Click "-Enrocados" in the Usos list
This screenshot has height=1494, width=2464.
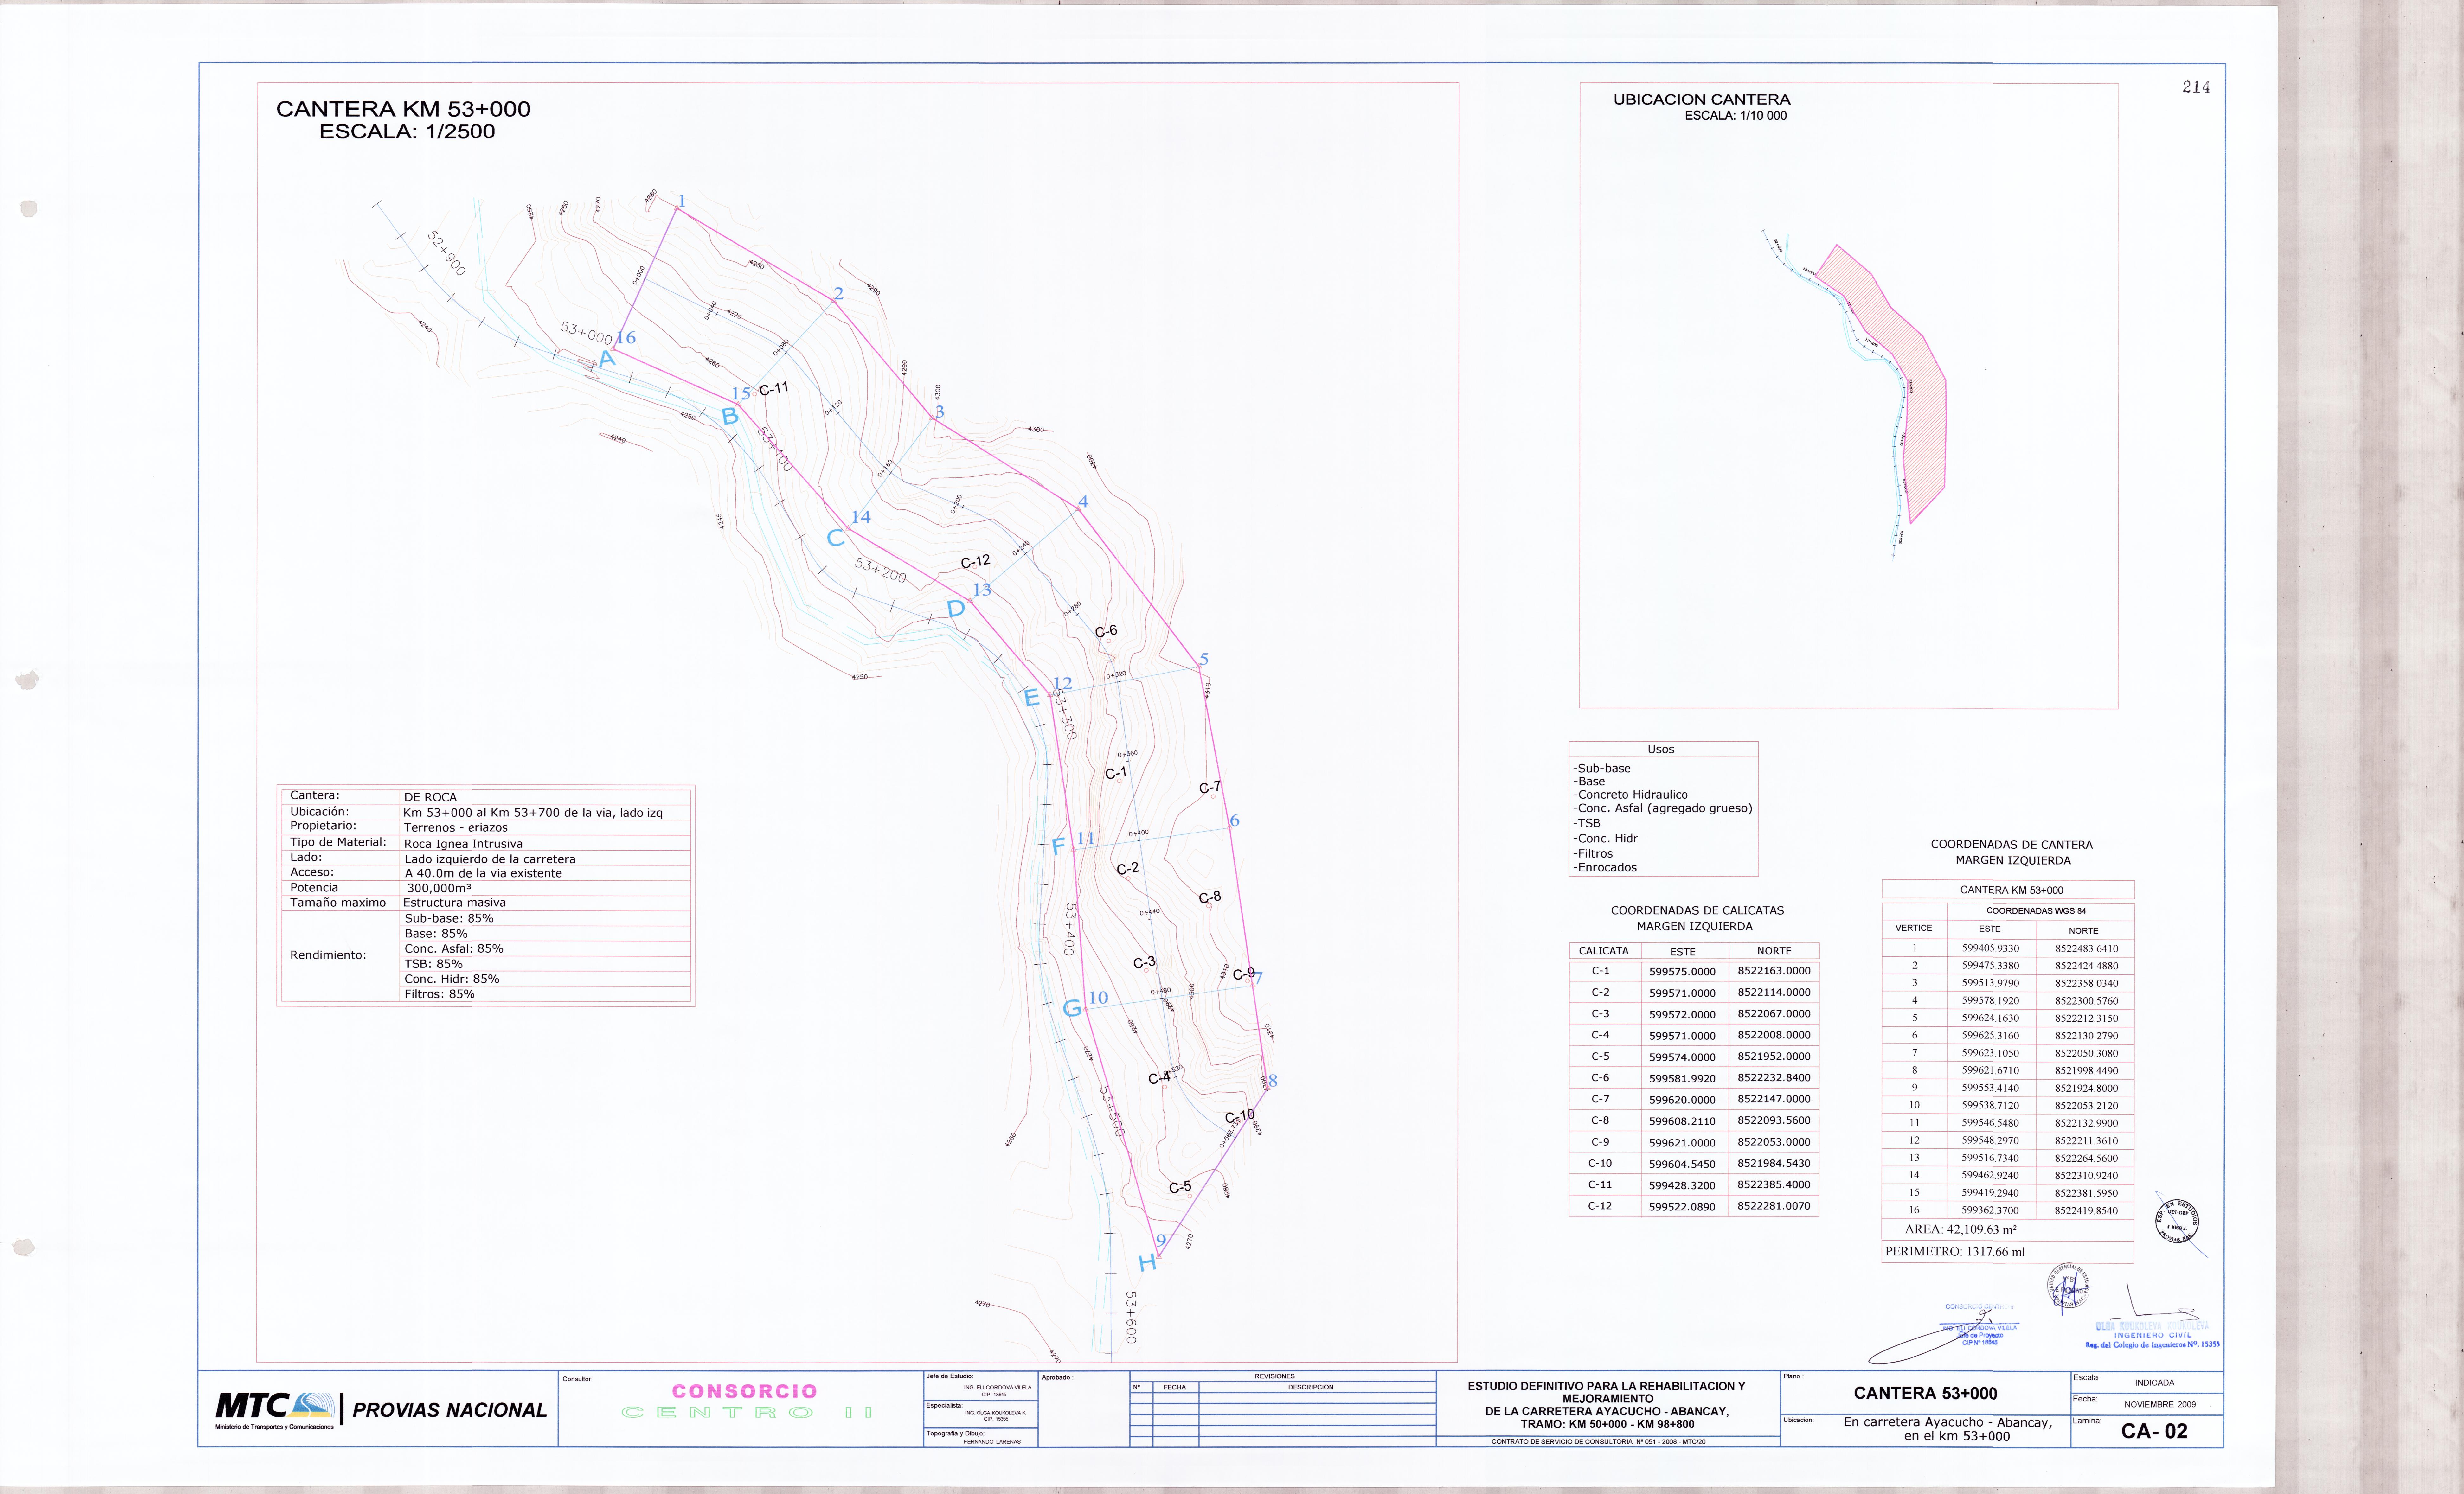[1605, 868]
